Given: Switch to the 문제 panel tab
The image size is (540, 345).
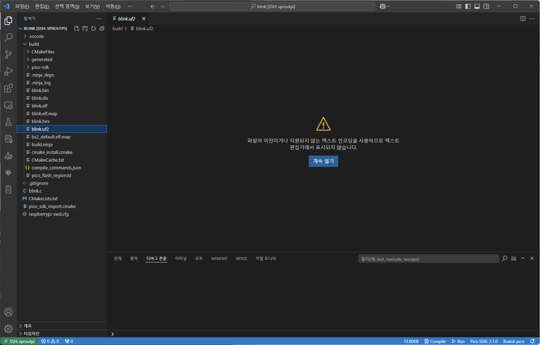Looking at the screenshot, I should tap(118, 259).
